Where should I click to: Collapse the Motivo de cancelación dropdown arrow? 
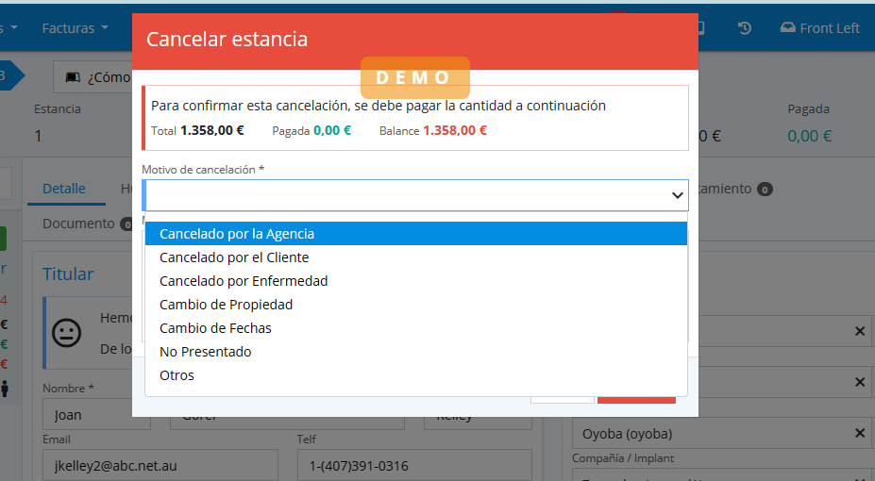pyautogui.click(x=677, y=195)
